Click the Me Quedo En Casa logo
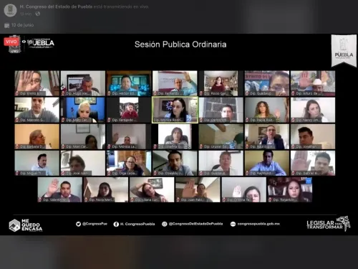 point(26,225)
